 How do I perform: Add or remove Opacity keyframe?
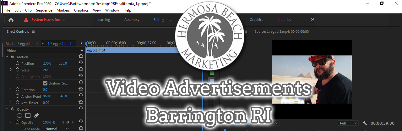(68, 122)
